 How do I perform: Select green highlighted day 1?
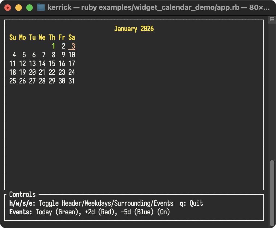click(x=54, y=46)
